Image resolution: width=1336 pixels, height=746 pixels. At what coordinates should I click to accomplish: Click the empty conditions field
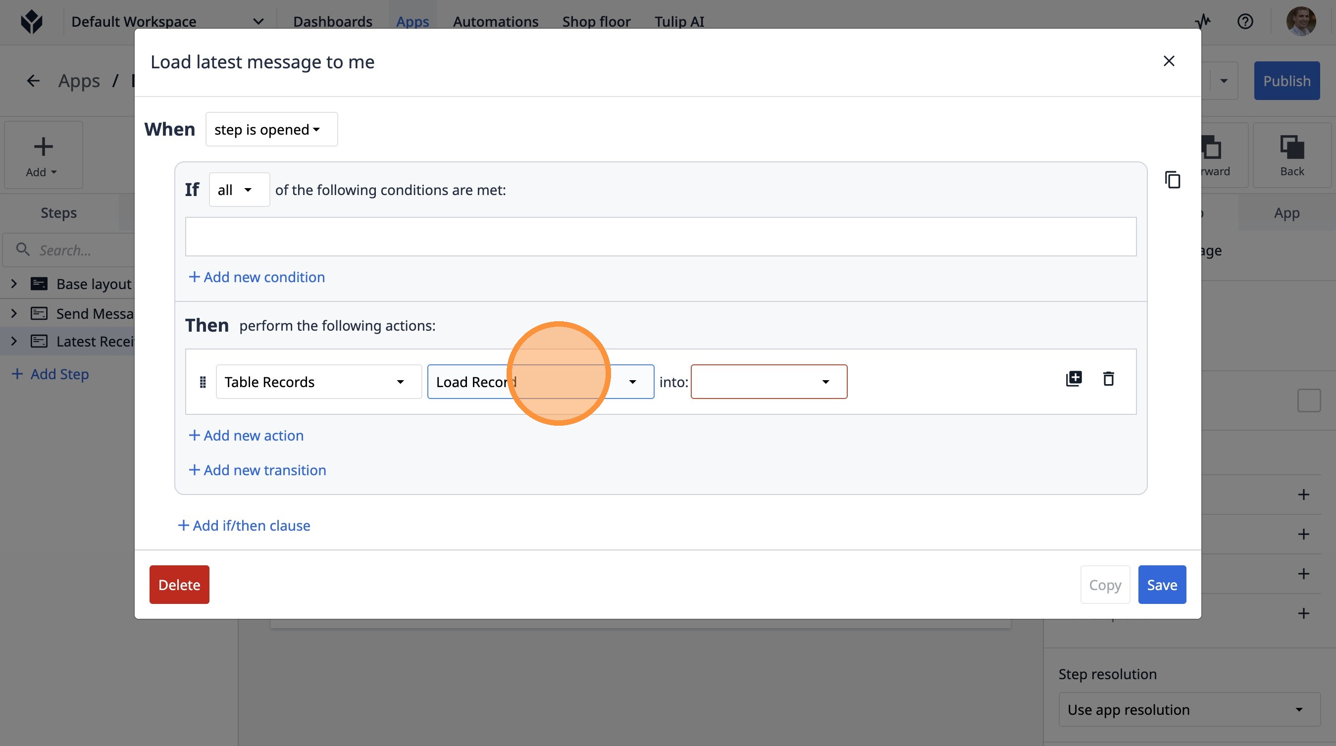(x=660, y=237)
